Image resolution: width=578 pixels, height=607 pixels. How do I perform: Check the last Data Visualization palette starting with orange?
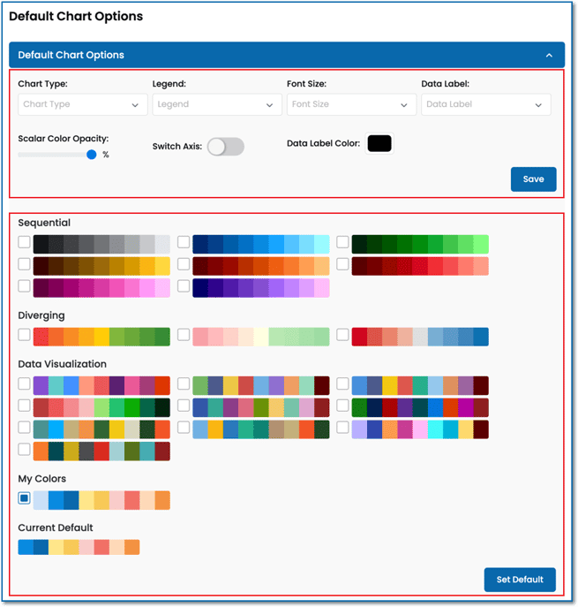(24, 450)
